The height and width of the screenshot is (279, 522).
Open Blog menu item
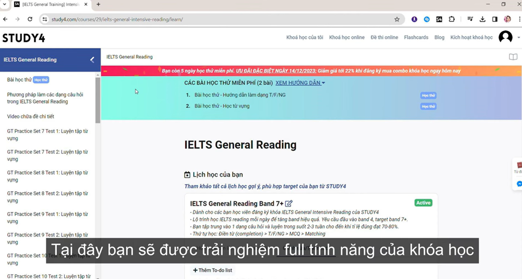click(x=439, y=37)
